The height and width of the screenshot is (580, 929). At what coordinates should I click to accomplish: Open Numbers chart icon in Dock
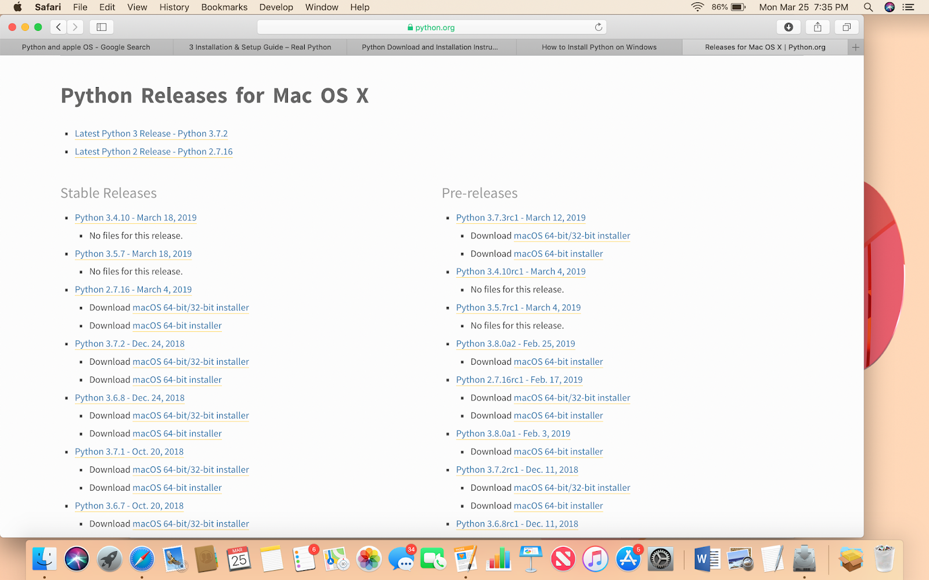click(x=498, y=559)
